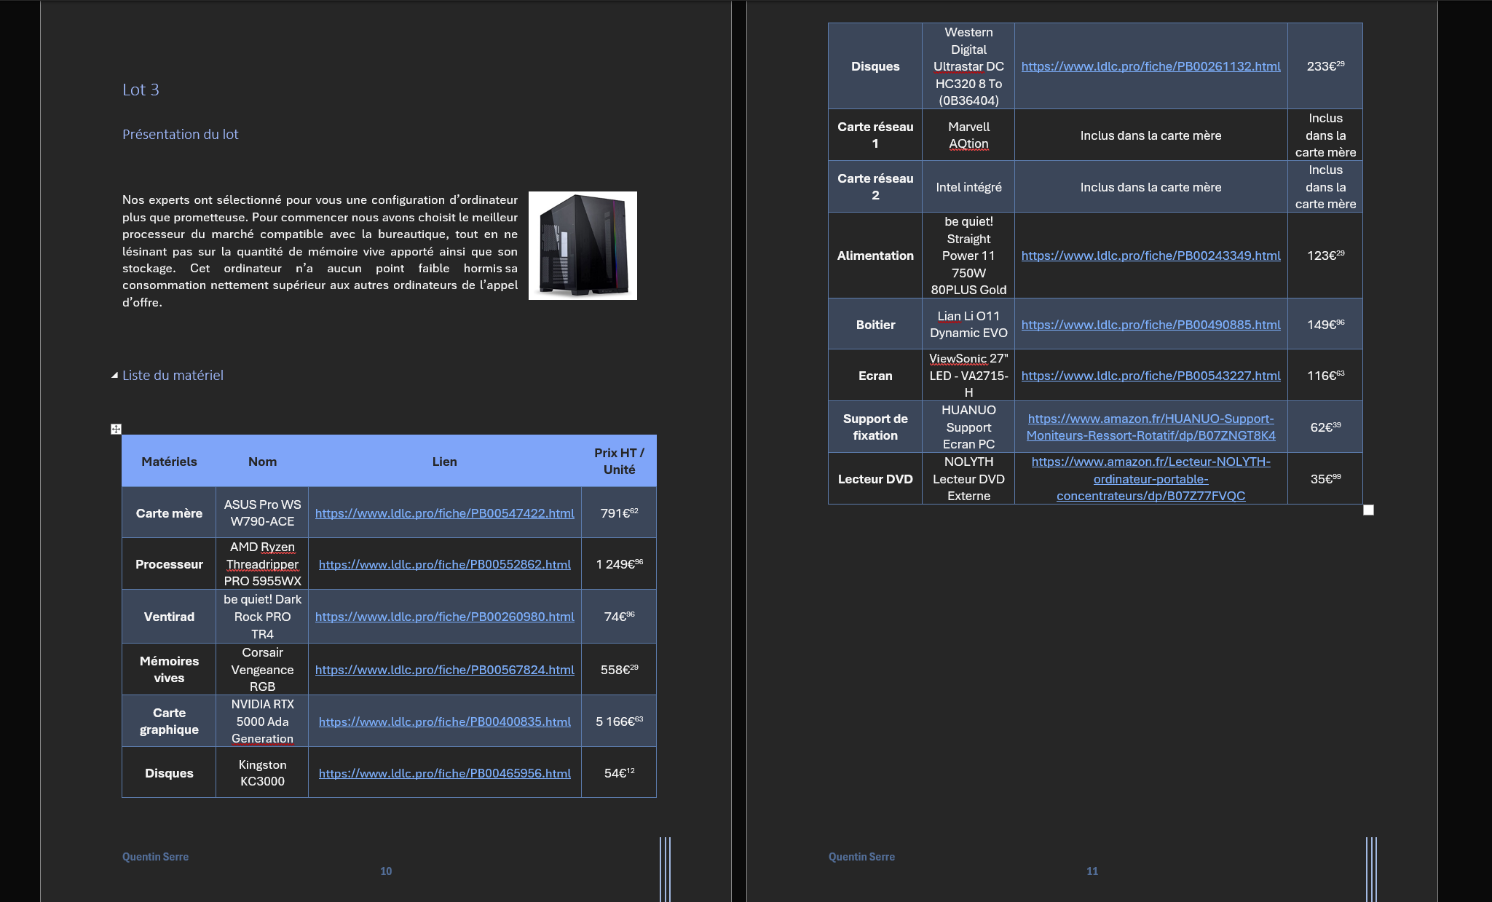Screen dimensions: 1492x902
Task: Open the Carte mère LDLC link
Action: [x=444, y=513]
